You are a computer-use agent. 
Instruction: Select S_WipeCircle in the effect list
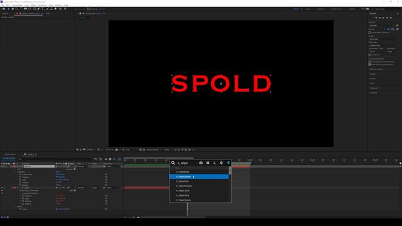click(x=199, y=191)
